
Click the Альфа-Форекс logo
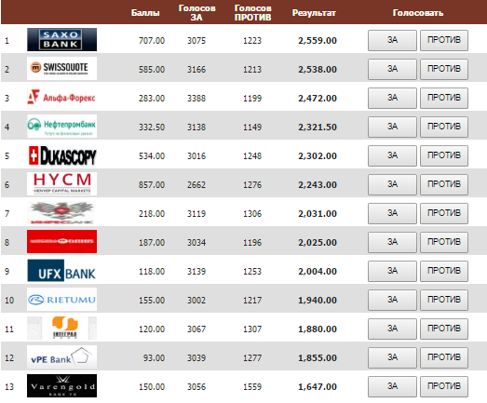[x=61, y=98]
